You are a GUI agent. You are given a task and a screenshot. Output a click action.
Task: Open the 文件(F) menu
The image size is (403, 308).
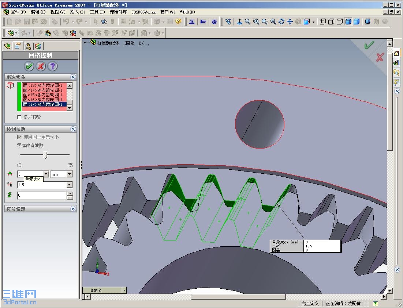point(18,12)
